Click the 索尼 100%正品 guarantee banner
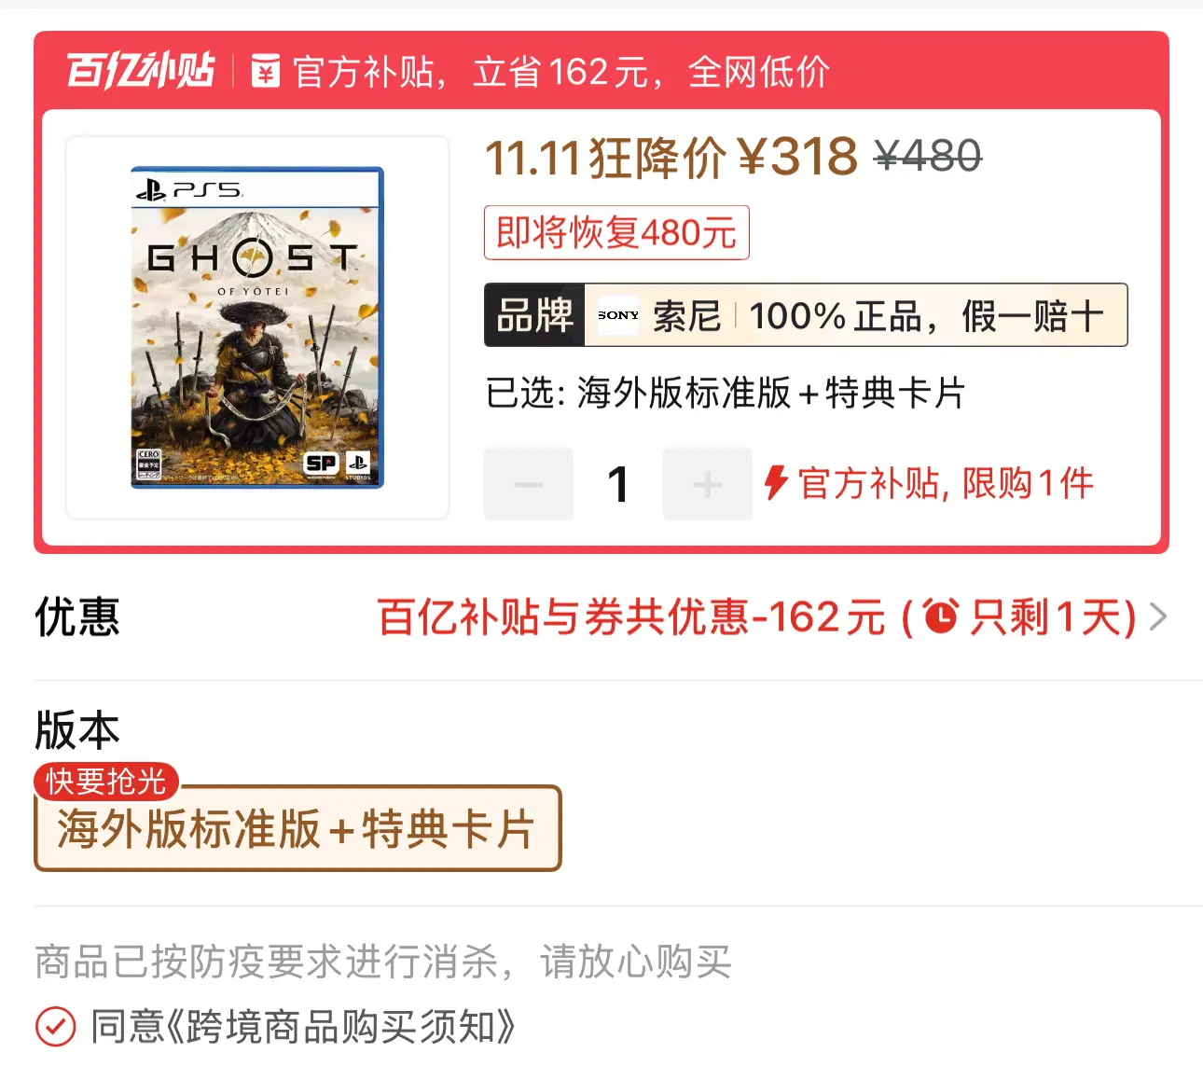Screen dimensions: 1203x1080 coord(877,315)
